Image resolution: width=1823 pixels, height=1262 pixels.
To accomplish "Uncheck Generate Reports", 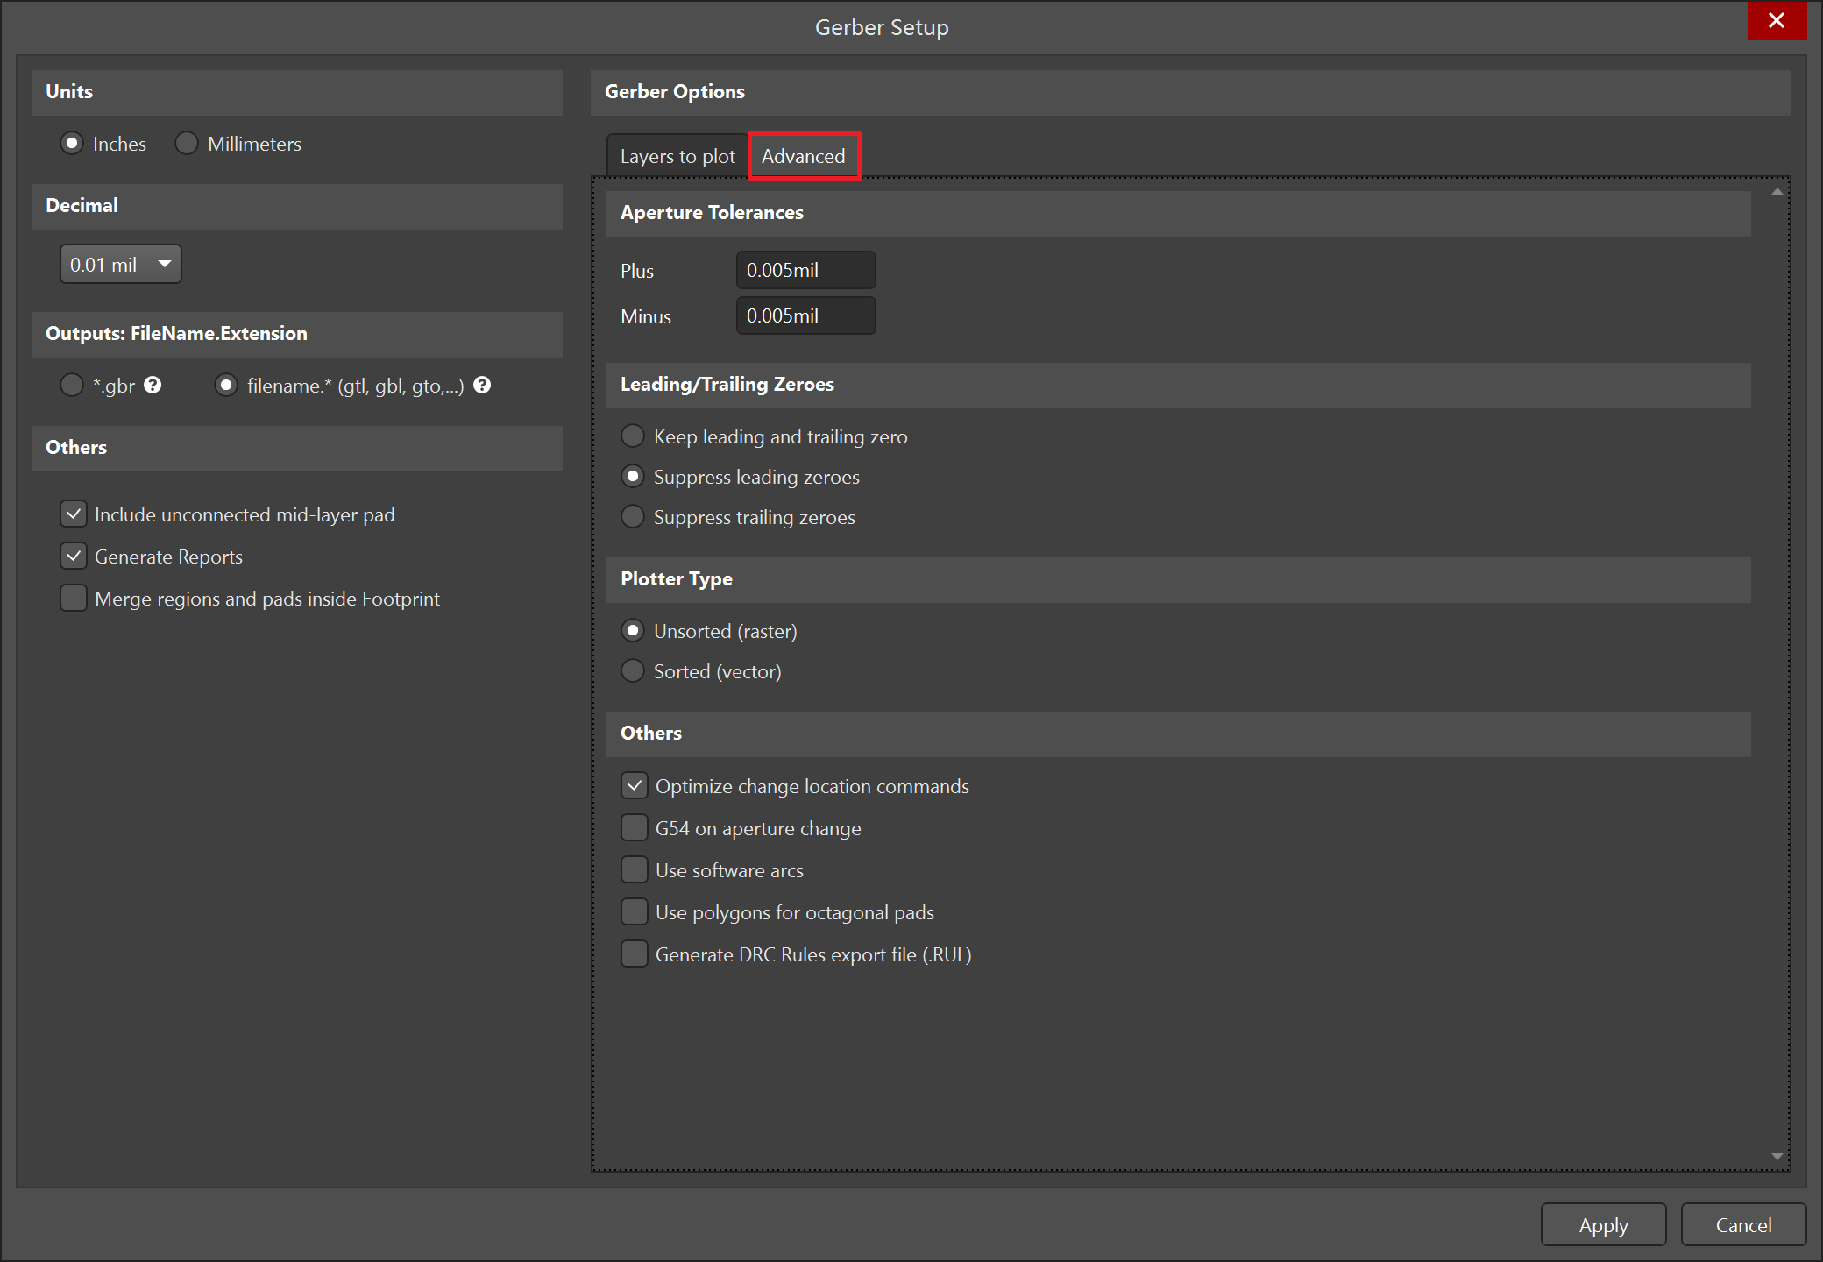I will (74, 557).
